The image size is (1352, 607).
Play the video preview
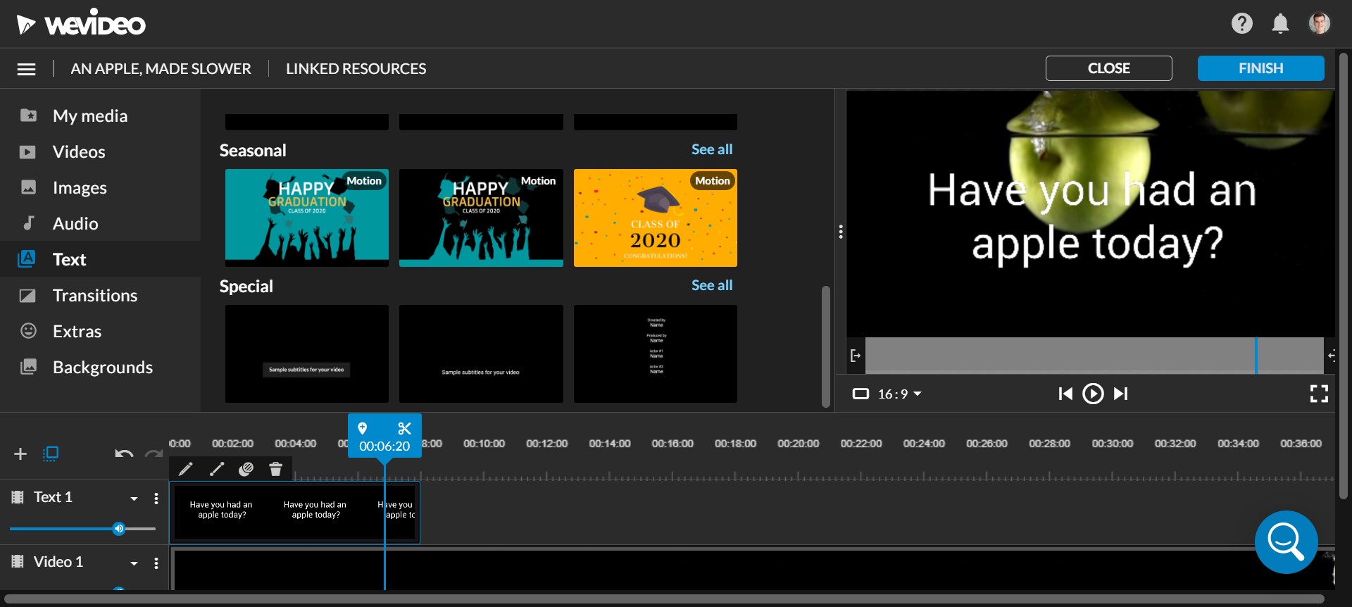click(1092, 394)
